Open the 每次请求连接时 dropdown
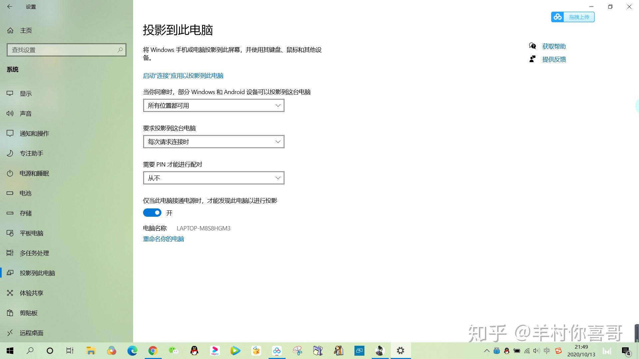 [213, 142]
